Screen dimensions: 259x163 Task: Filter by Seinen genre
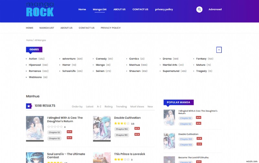click(100, 71)
